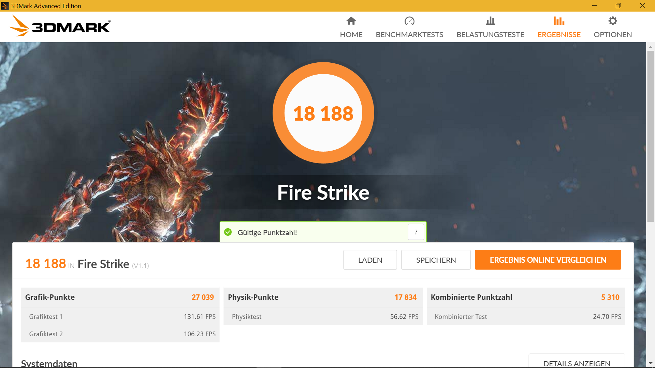This screenshot has width=655, height=368.
Task: Open Optionen using the gear icon
Action: coord(613,21)
